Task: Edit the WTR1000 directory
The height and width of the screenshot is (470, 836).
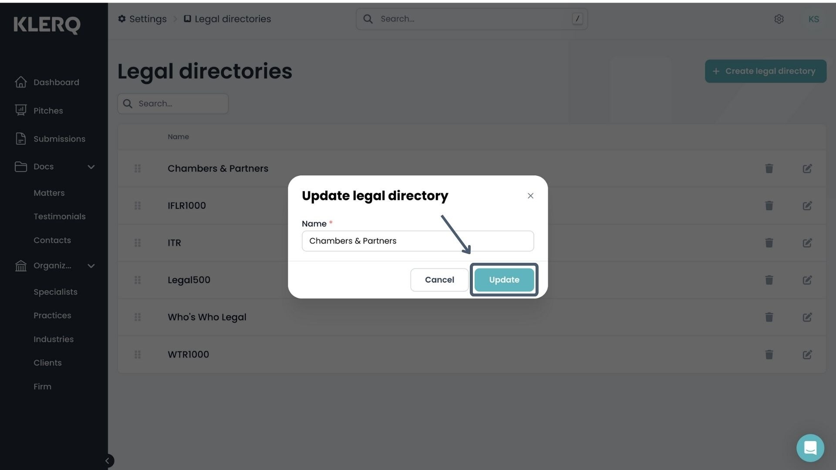Action: tap(807, 355)
